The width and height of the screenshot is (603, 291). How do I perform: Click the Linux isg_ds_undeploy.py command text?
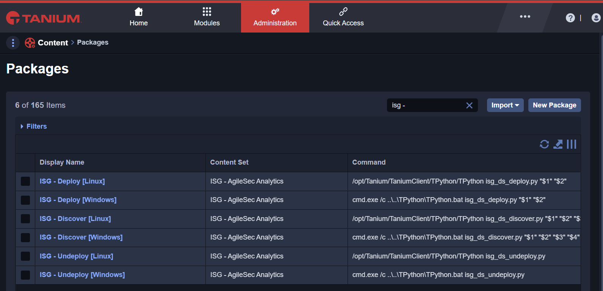(449, 256)
